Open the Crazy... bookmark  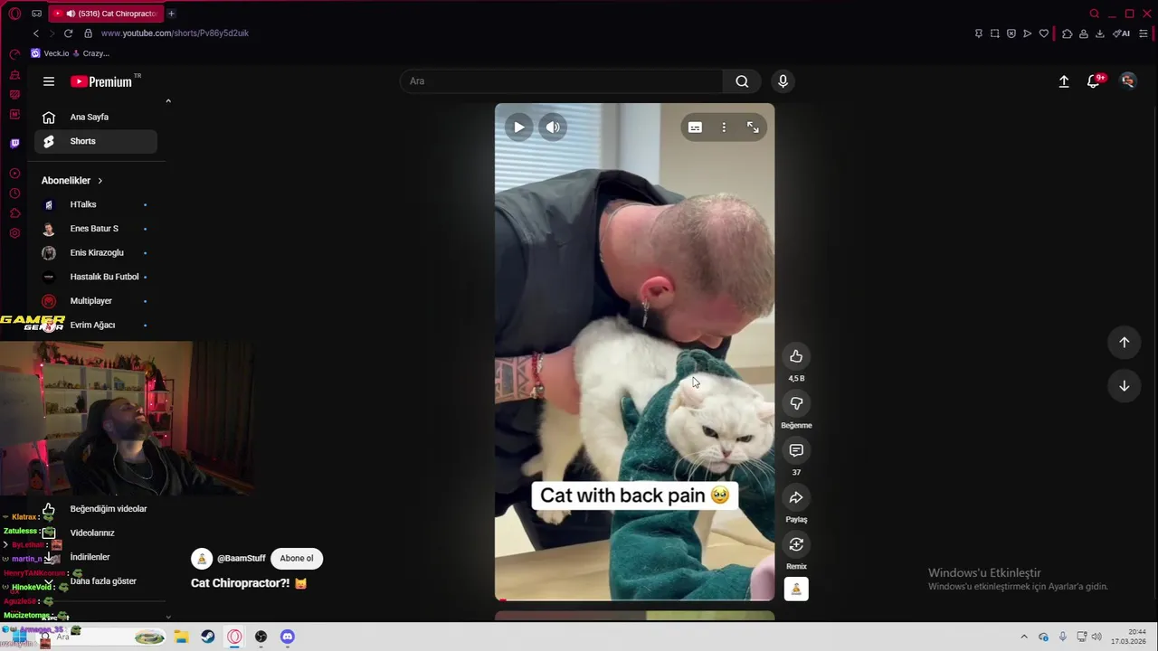click(x=90, y=53)
